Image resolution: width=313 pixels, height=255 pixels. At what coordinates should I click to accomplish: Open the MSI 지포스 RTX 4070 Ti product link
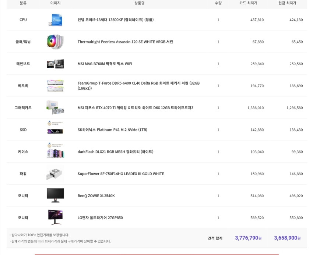coord(136,108)
